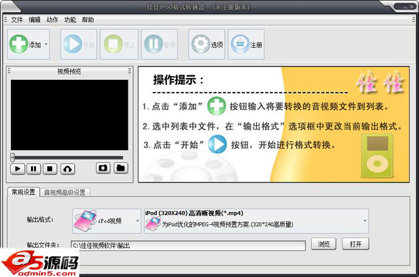Play the video preview
Image resolution: width=419 pixels, height=277 pixels.
click(17, 169)
